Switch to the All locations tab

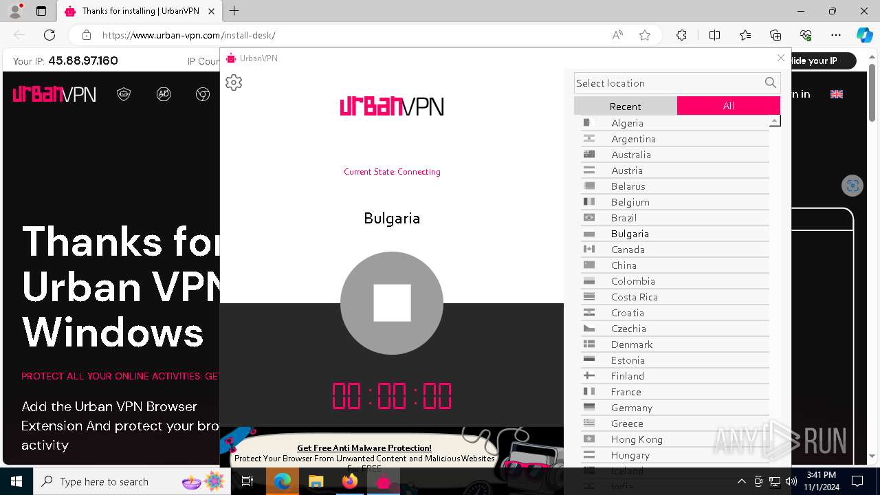tap(729, 105)
